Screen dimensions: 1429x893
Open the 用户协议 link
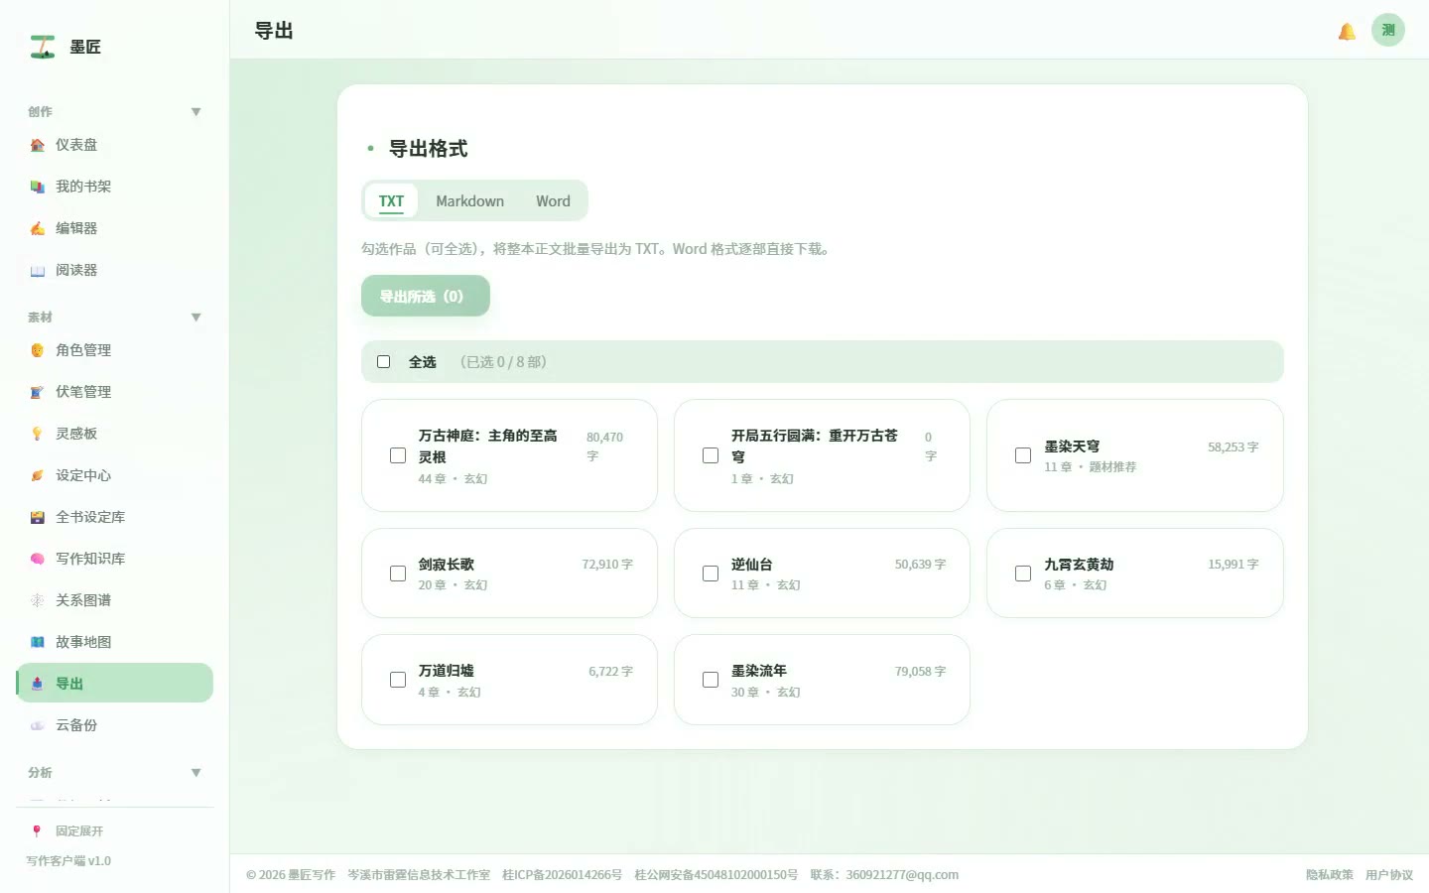(1388, 875)
